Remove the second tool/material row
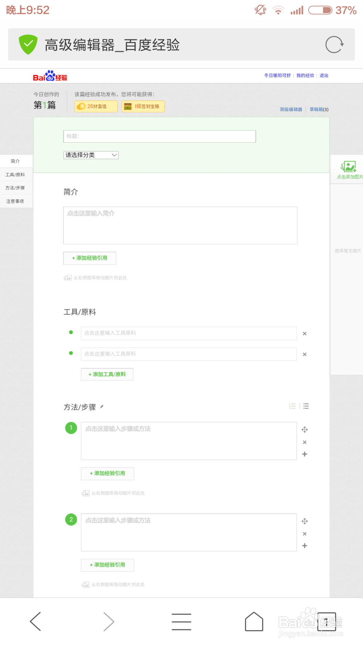This screenshot has width=363, height=646. (305, 354)
